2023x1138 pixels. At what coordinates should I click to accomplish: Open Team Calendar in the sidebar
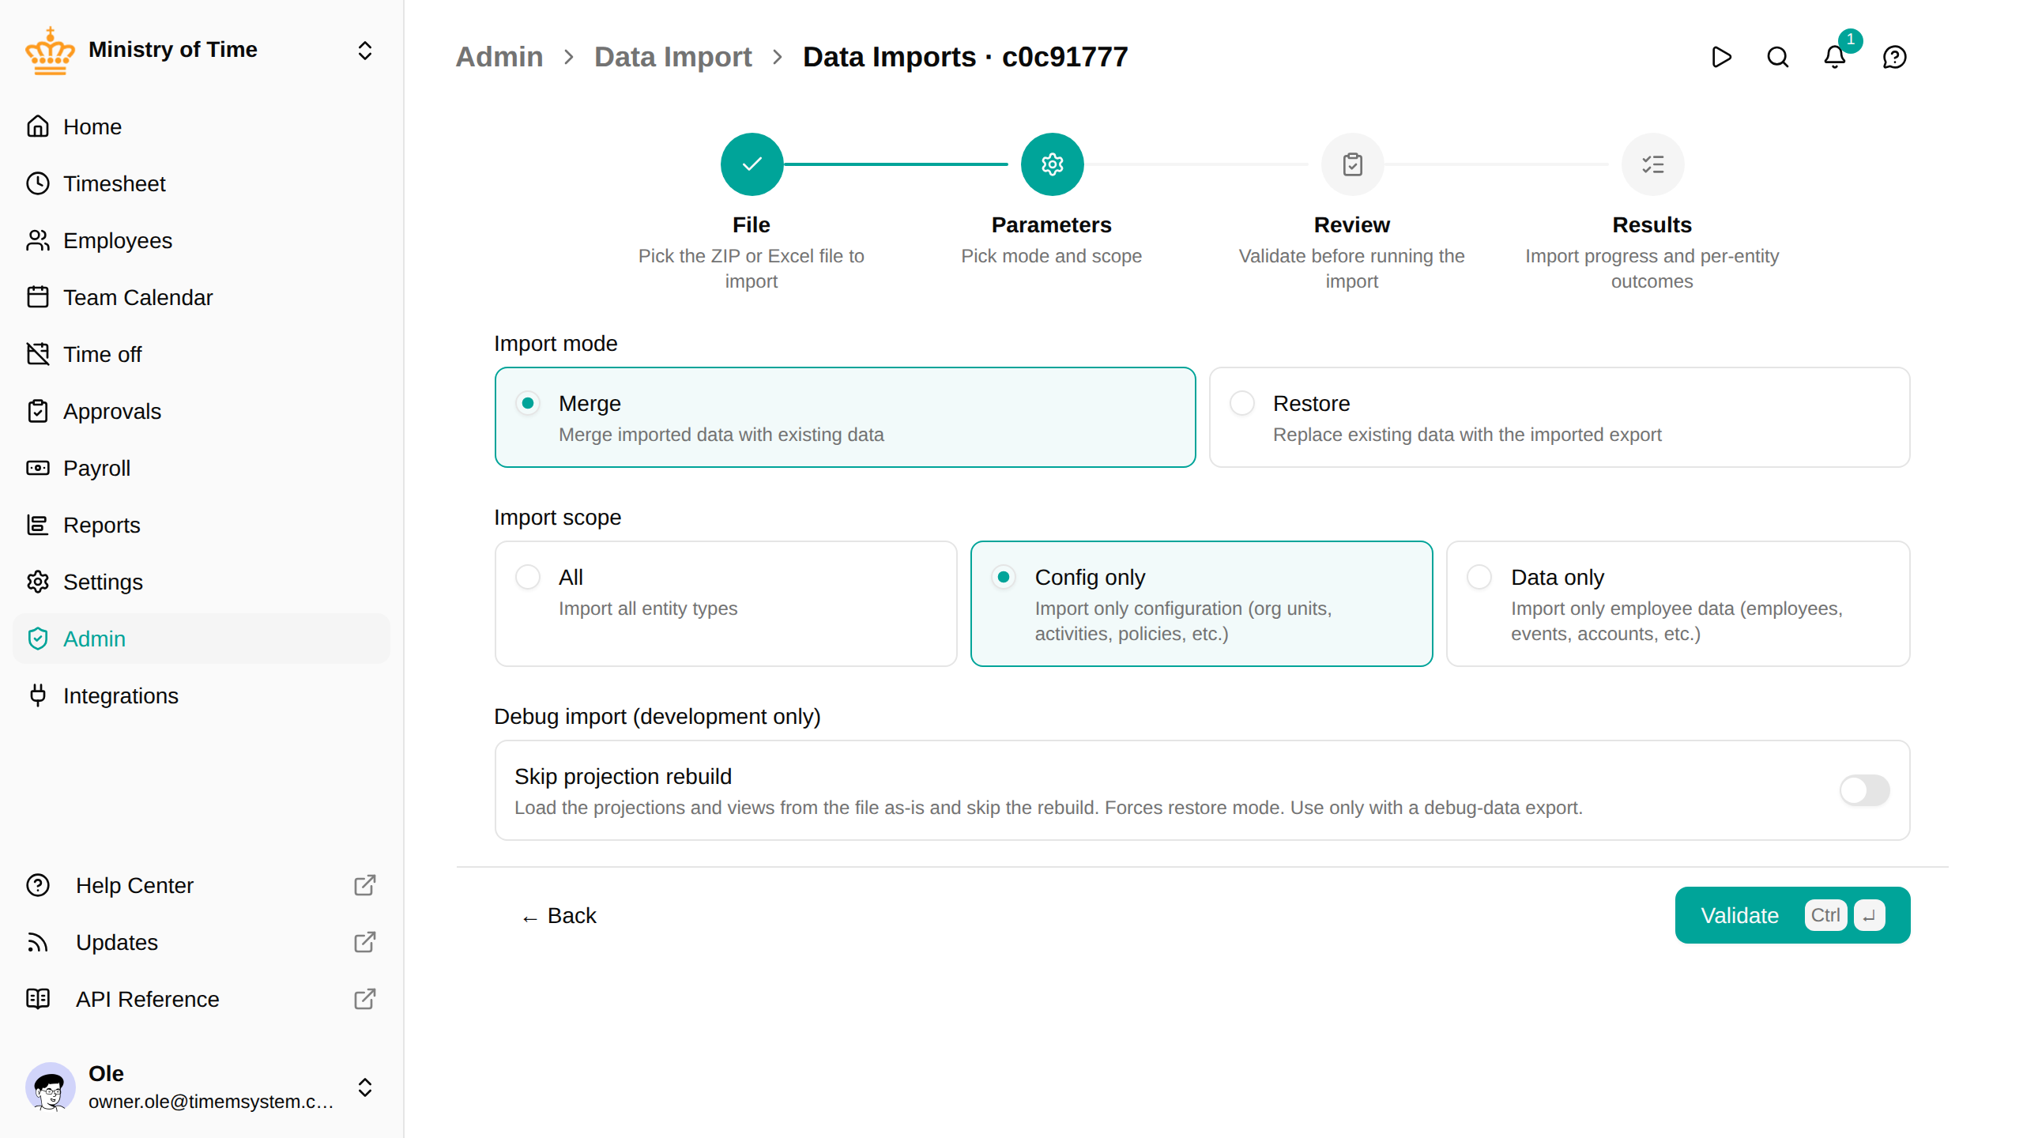(202, 297)
